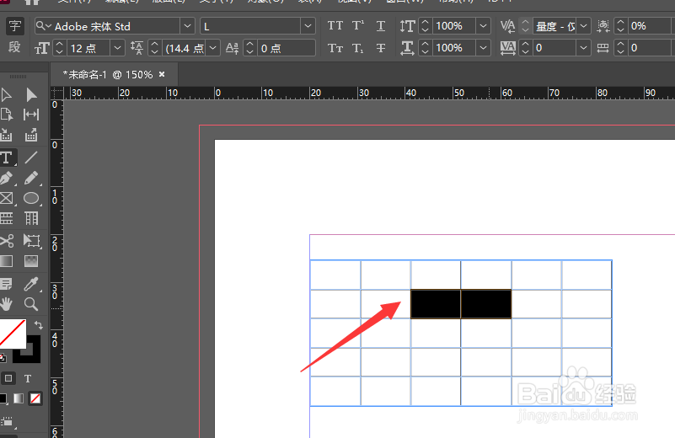Set formatting to affect text

[x=28, y=379]
